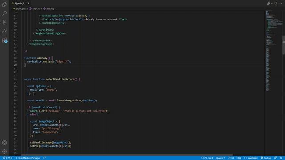
Task: Click 'selectProfilePicture' function name
Action: pyautogui.click(x=60, y=79)
